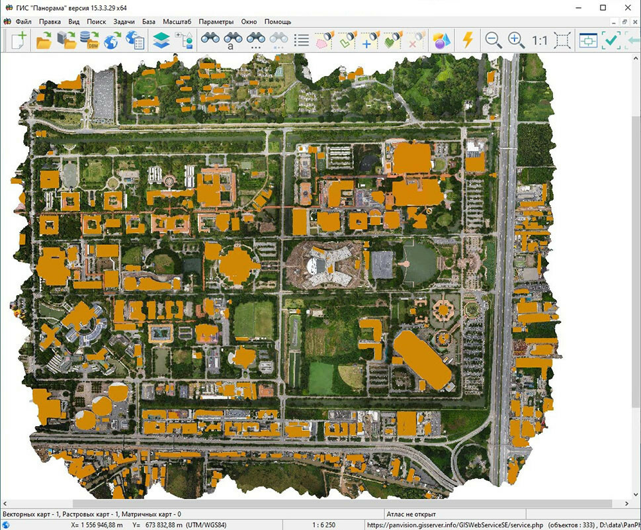The image size is (641, 530).
Task: Set scale to 1:1
Action: point(540,40)
